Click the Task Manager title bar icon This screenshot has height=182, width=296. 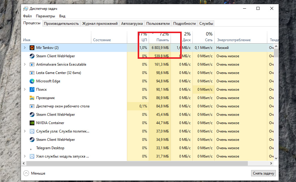click(26, 9)
